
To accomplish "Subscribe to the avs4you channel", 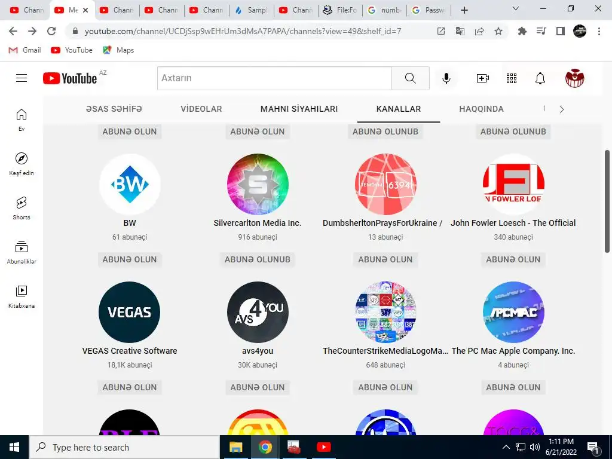I will [x=257, y=387].
